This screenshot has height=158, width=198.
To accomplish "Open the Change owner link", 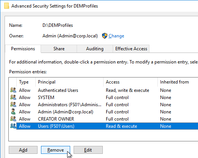I will tap(116, 36).
